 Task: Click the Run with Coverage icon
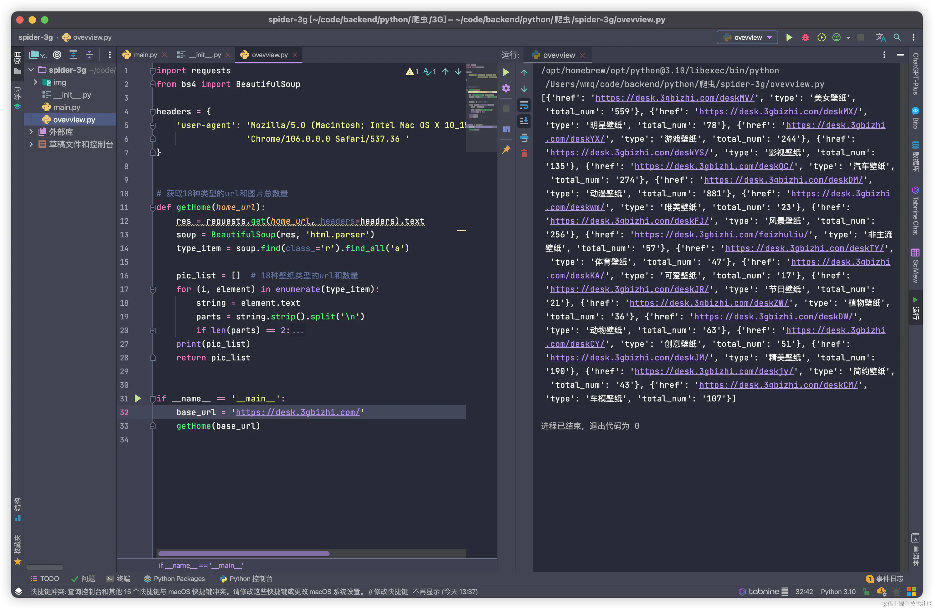pos(821,37)
